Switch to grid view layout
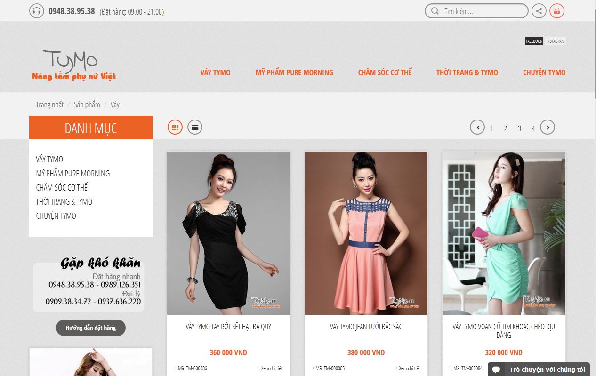The image size is (596, 376). tap(175, 127)
